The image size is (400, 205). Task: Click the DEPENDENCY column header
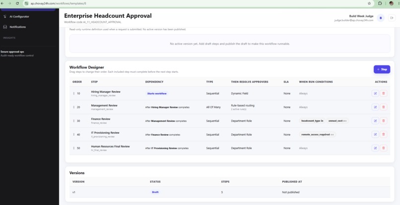coord(154,82)
